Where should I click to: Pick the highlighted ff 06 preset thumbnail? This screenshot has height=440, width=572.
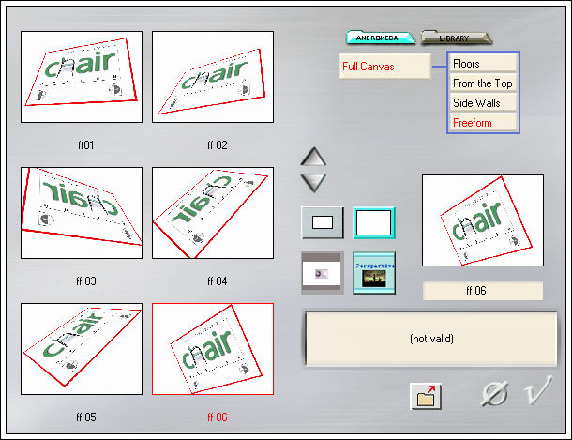coord(213,349)
